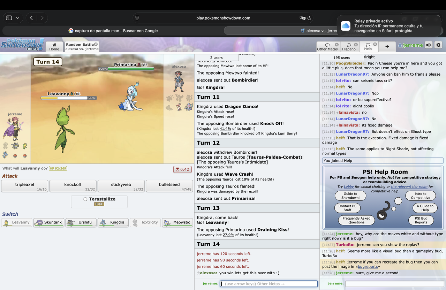Click alexosa's name in battle chat message
The image size is (446, 290).
[208, 273]
